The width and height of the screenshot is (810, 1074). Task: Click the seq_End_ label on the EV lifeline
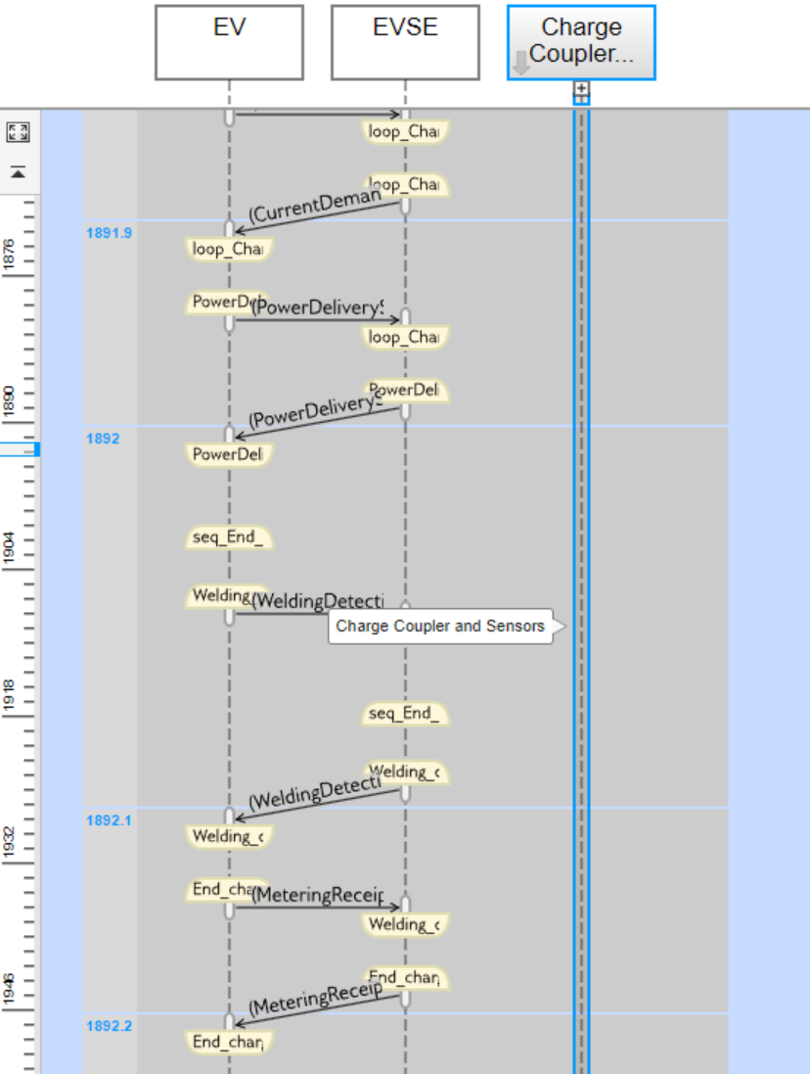point(229,537)
